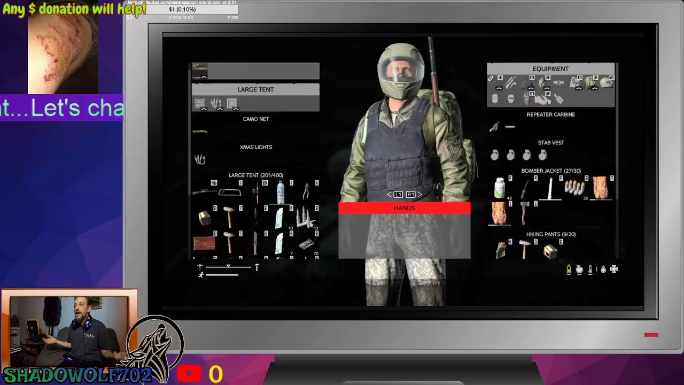Expand the backpack slot chevron in Equipment

[595, 88]
